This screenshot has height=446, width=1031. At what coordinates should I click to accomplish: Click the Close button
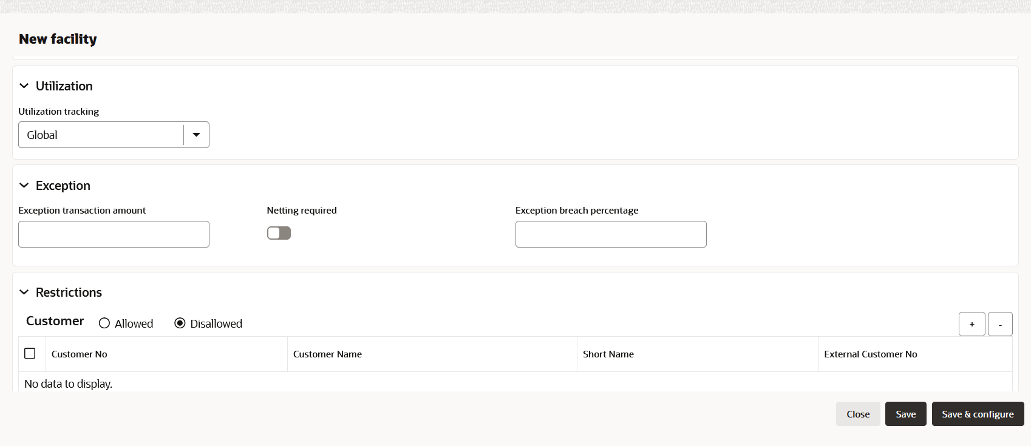click(858, 414)
